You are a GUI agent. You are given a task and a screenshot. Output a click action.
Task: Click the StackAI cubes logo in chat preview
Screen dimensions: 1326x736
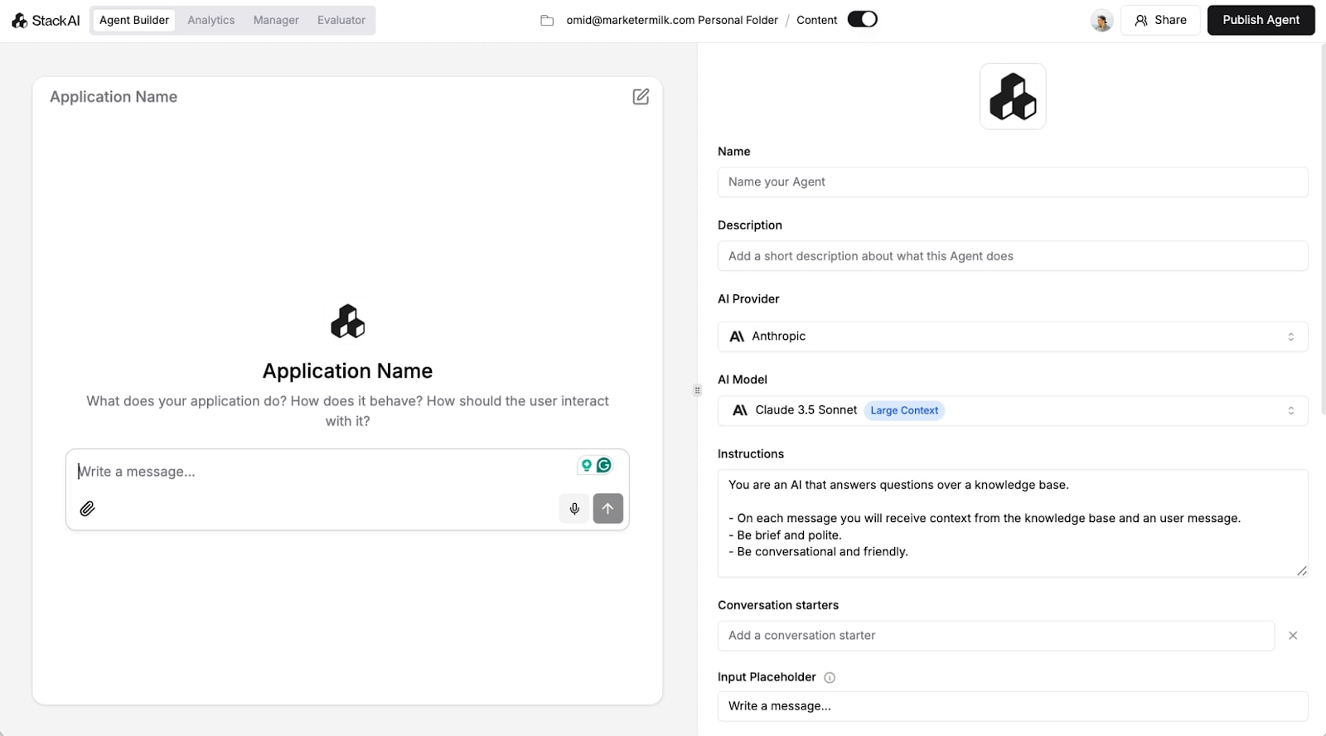[x=348, y=322]
